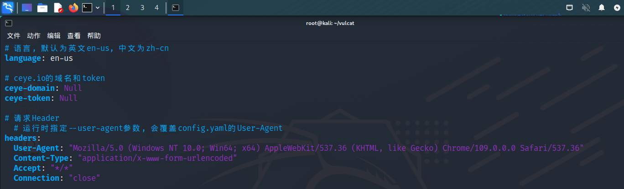Launch the text editor panel icon
Image resolution: width=624 pixels, height=189 pixels.
58,8
